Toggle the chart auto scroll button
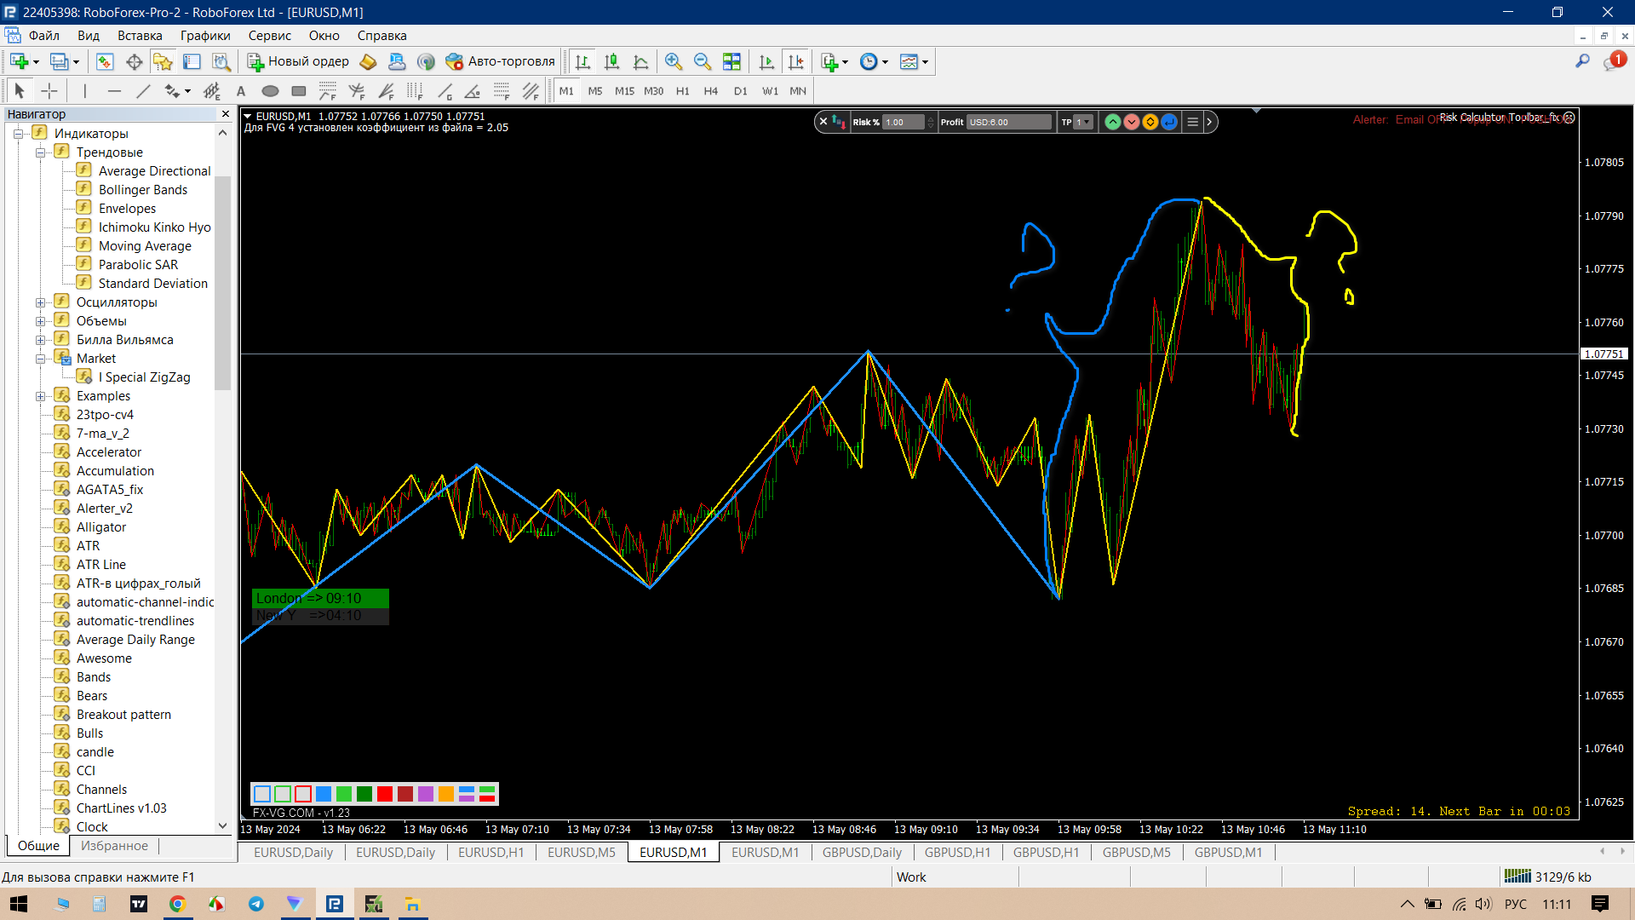 766,61
